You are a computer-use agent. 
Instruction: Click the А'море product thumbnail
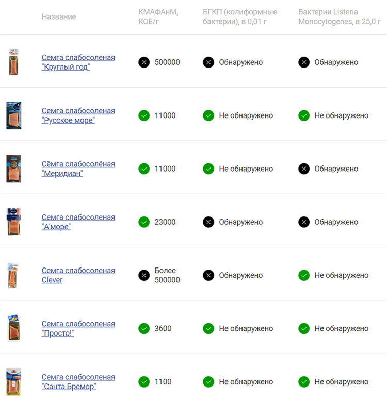[13, 222]
